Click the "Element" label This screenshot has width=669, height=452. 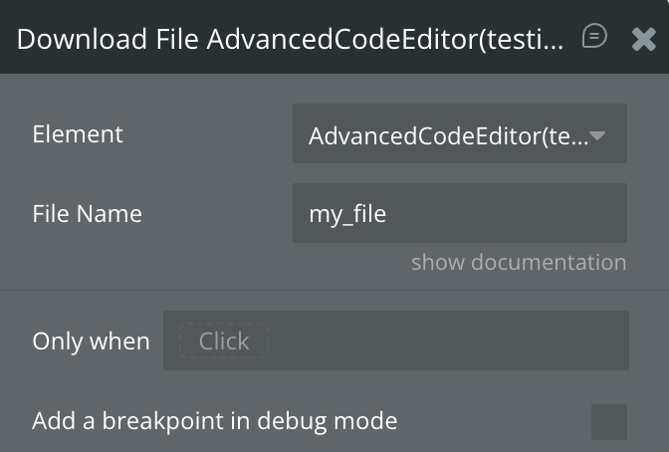pos(78,134)
